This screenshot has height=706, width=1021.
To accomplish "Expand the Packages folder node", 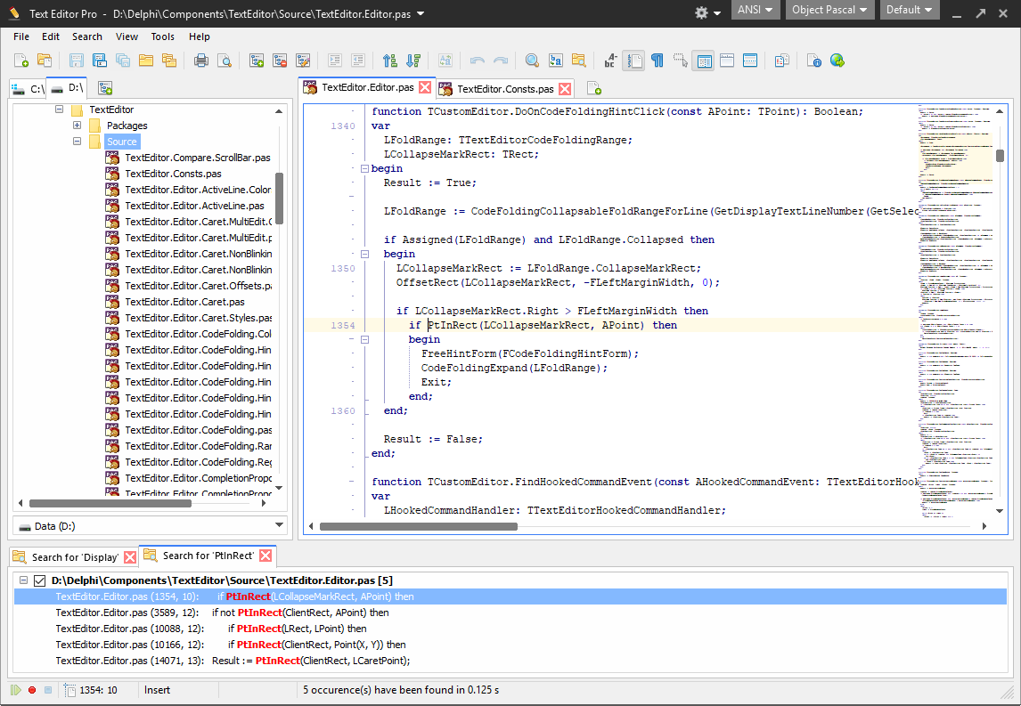I will tap(77, 125).
